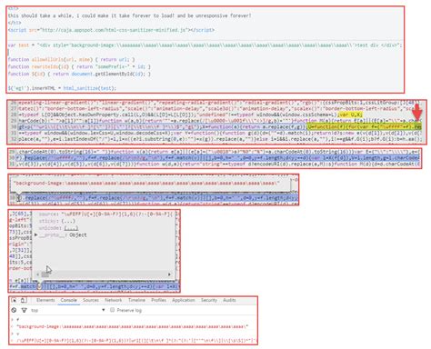This screenshot has height=349, width=431.
Task: Click the yellow-highlighted 'var U,X;' text
Action: [351, 115]
